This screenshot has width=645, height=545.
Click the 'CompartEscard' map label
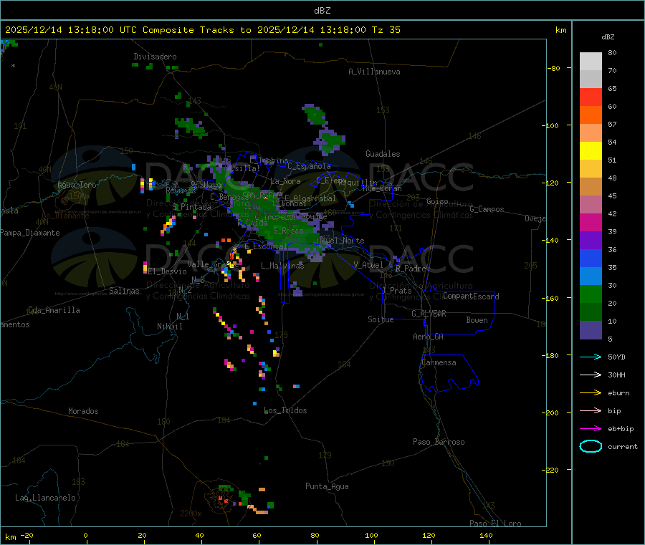[x=471, y=296]
